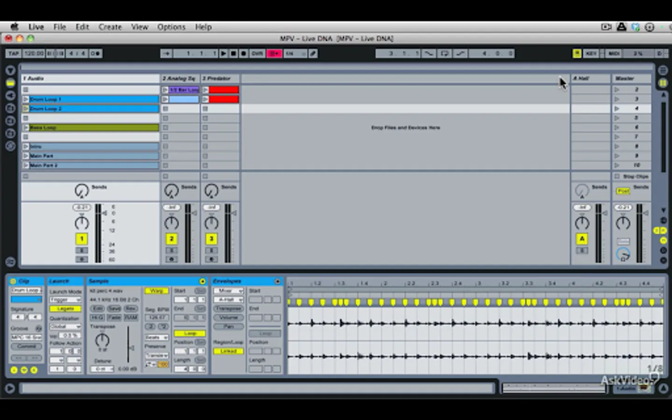672x420 pixels.
Task: Open the clip color dropdown
Action: 26,300
